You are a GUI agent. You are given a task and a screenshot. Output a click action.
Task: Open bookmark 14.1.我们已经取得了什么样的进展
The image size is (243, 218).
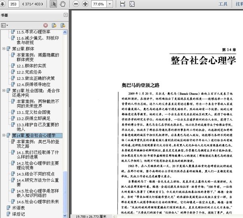coord(38,155)
